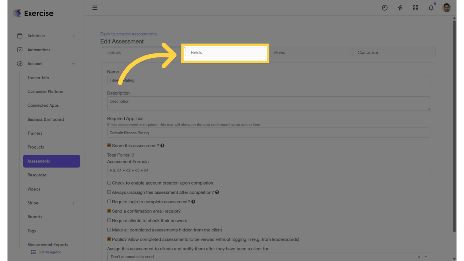Switch to the Fields tab
Image resolution: width=464 pixels, height=261 pixels.
tap(225, 52)
